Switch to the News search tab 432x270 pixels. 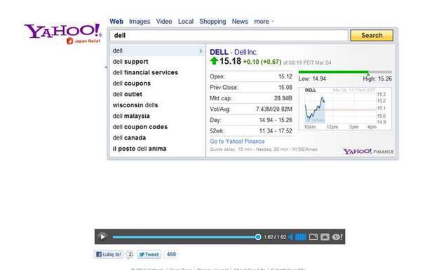[240, 22]
